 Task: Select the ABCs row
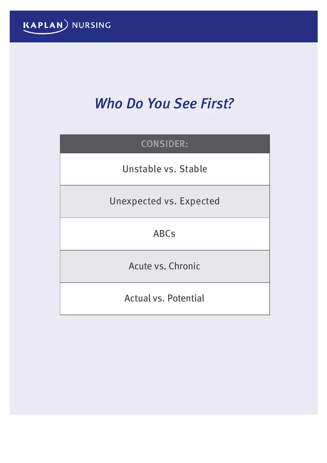pyautogui.click(x=164, y=234)
